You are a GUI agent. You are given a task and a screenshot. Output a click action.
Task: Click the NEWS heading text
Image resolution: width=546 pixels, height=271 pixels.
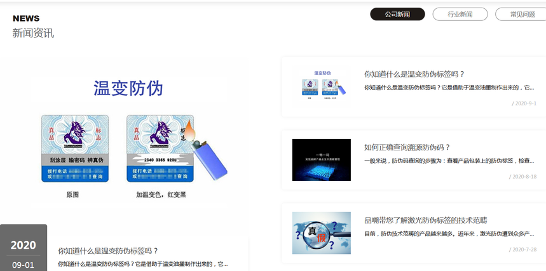(26, 18)
